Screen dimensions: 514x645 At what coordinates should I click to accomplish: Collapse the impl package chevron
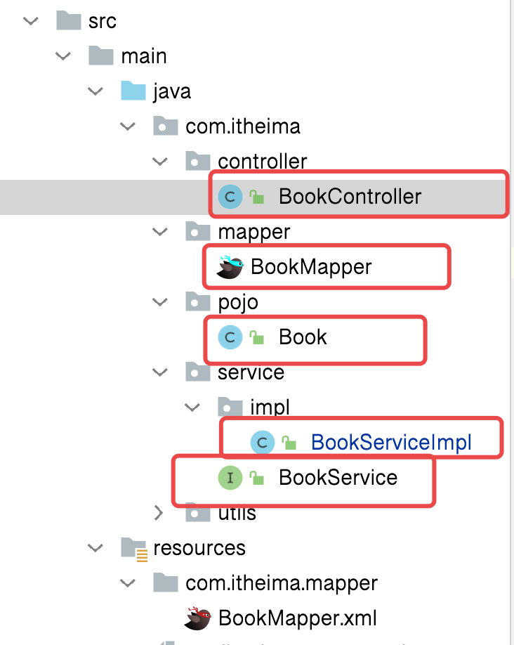coord(192,408)
